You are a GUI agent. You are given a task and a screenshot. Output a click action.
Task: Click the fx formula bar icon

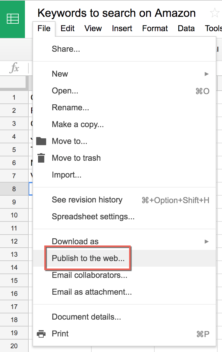coord(14,68)
